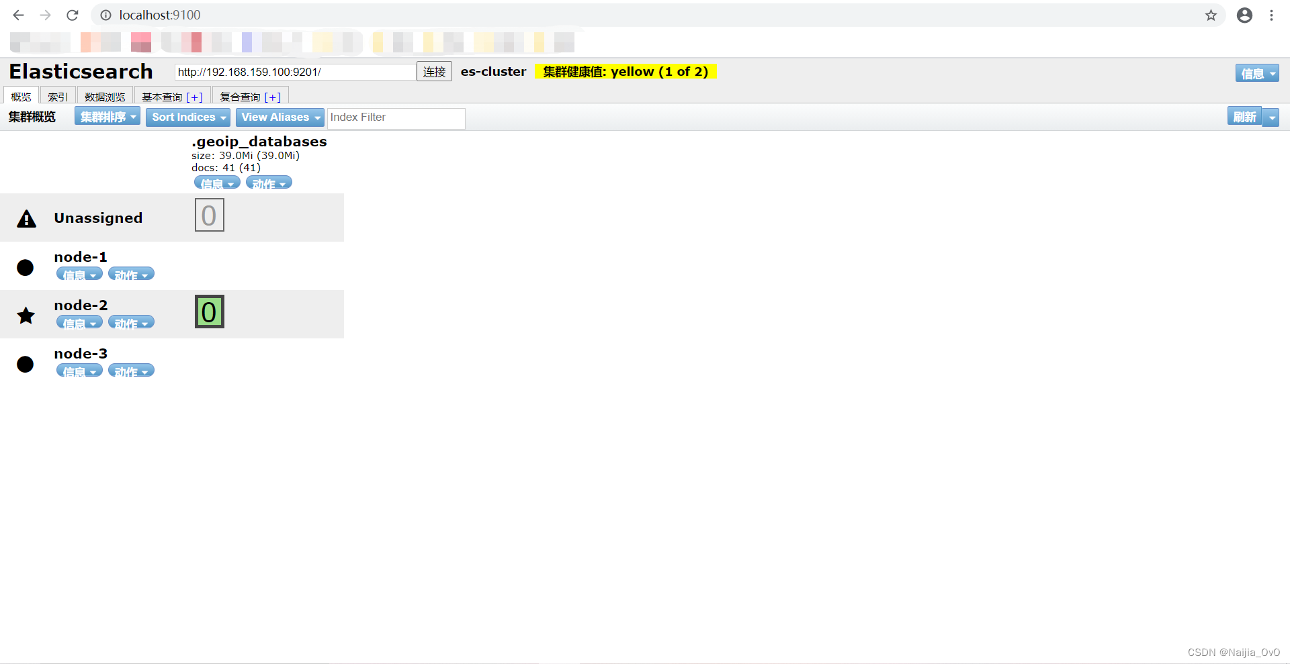Click the Elasticsearch title heading
1290x664 pixels.
pyautogui.click(x=81, y=71)
